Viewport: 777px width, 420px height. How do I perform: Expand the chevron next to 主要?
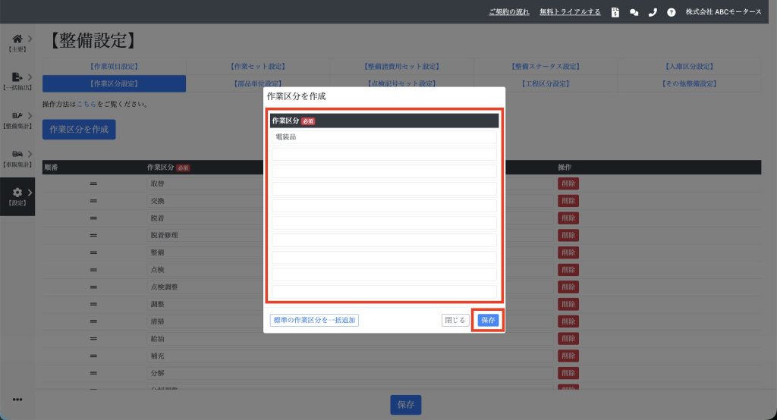coord(30,39)
